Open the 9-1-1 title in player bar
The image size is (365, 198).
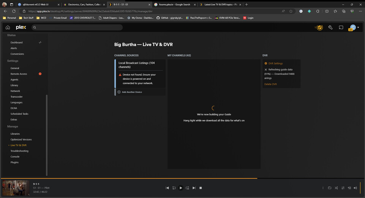36,184
